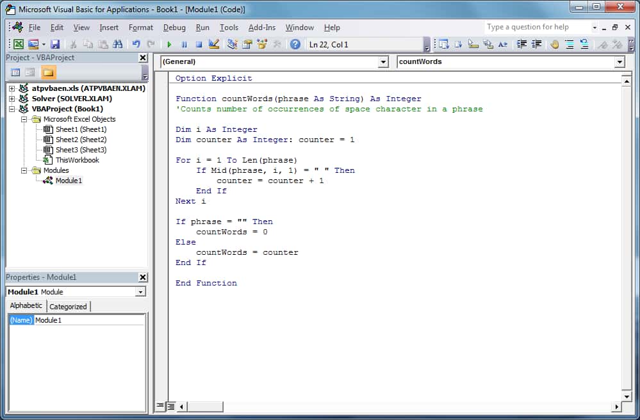640x420 pixels.
Task: Toggle Design Mode in the toolbar
Action: (214, 44)
